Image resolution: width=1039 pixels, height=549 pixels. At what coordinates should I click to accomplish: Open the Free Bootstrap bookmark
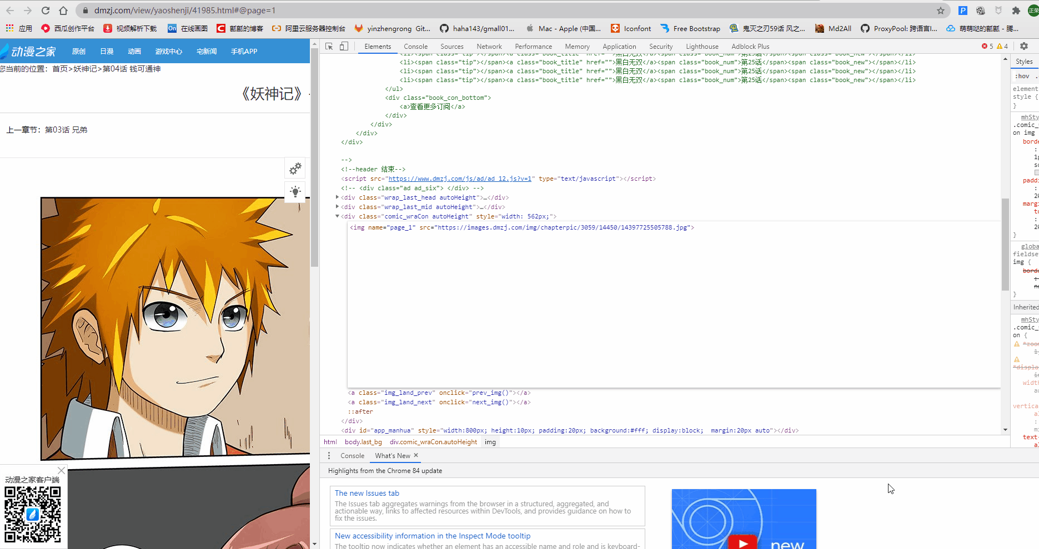pyautogui.click(x=690, y=28)
